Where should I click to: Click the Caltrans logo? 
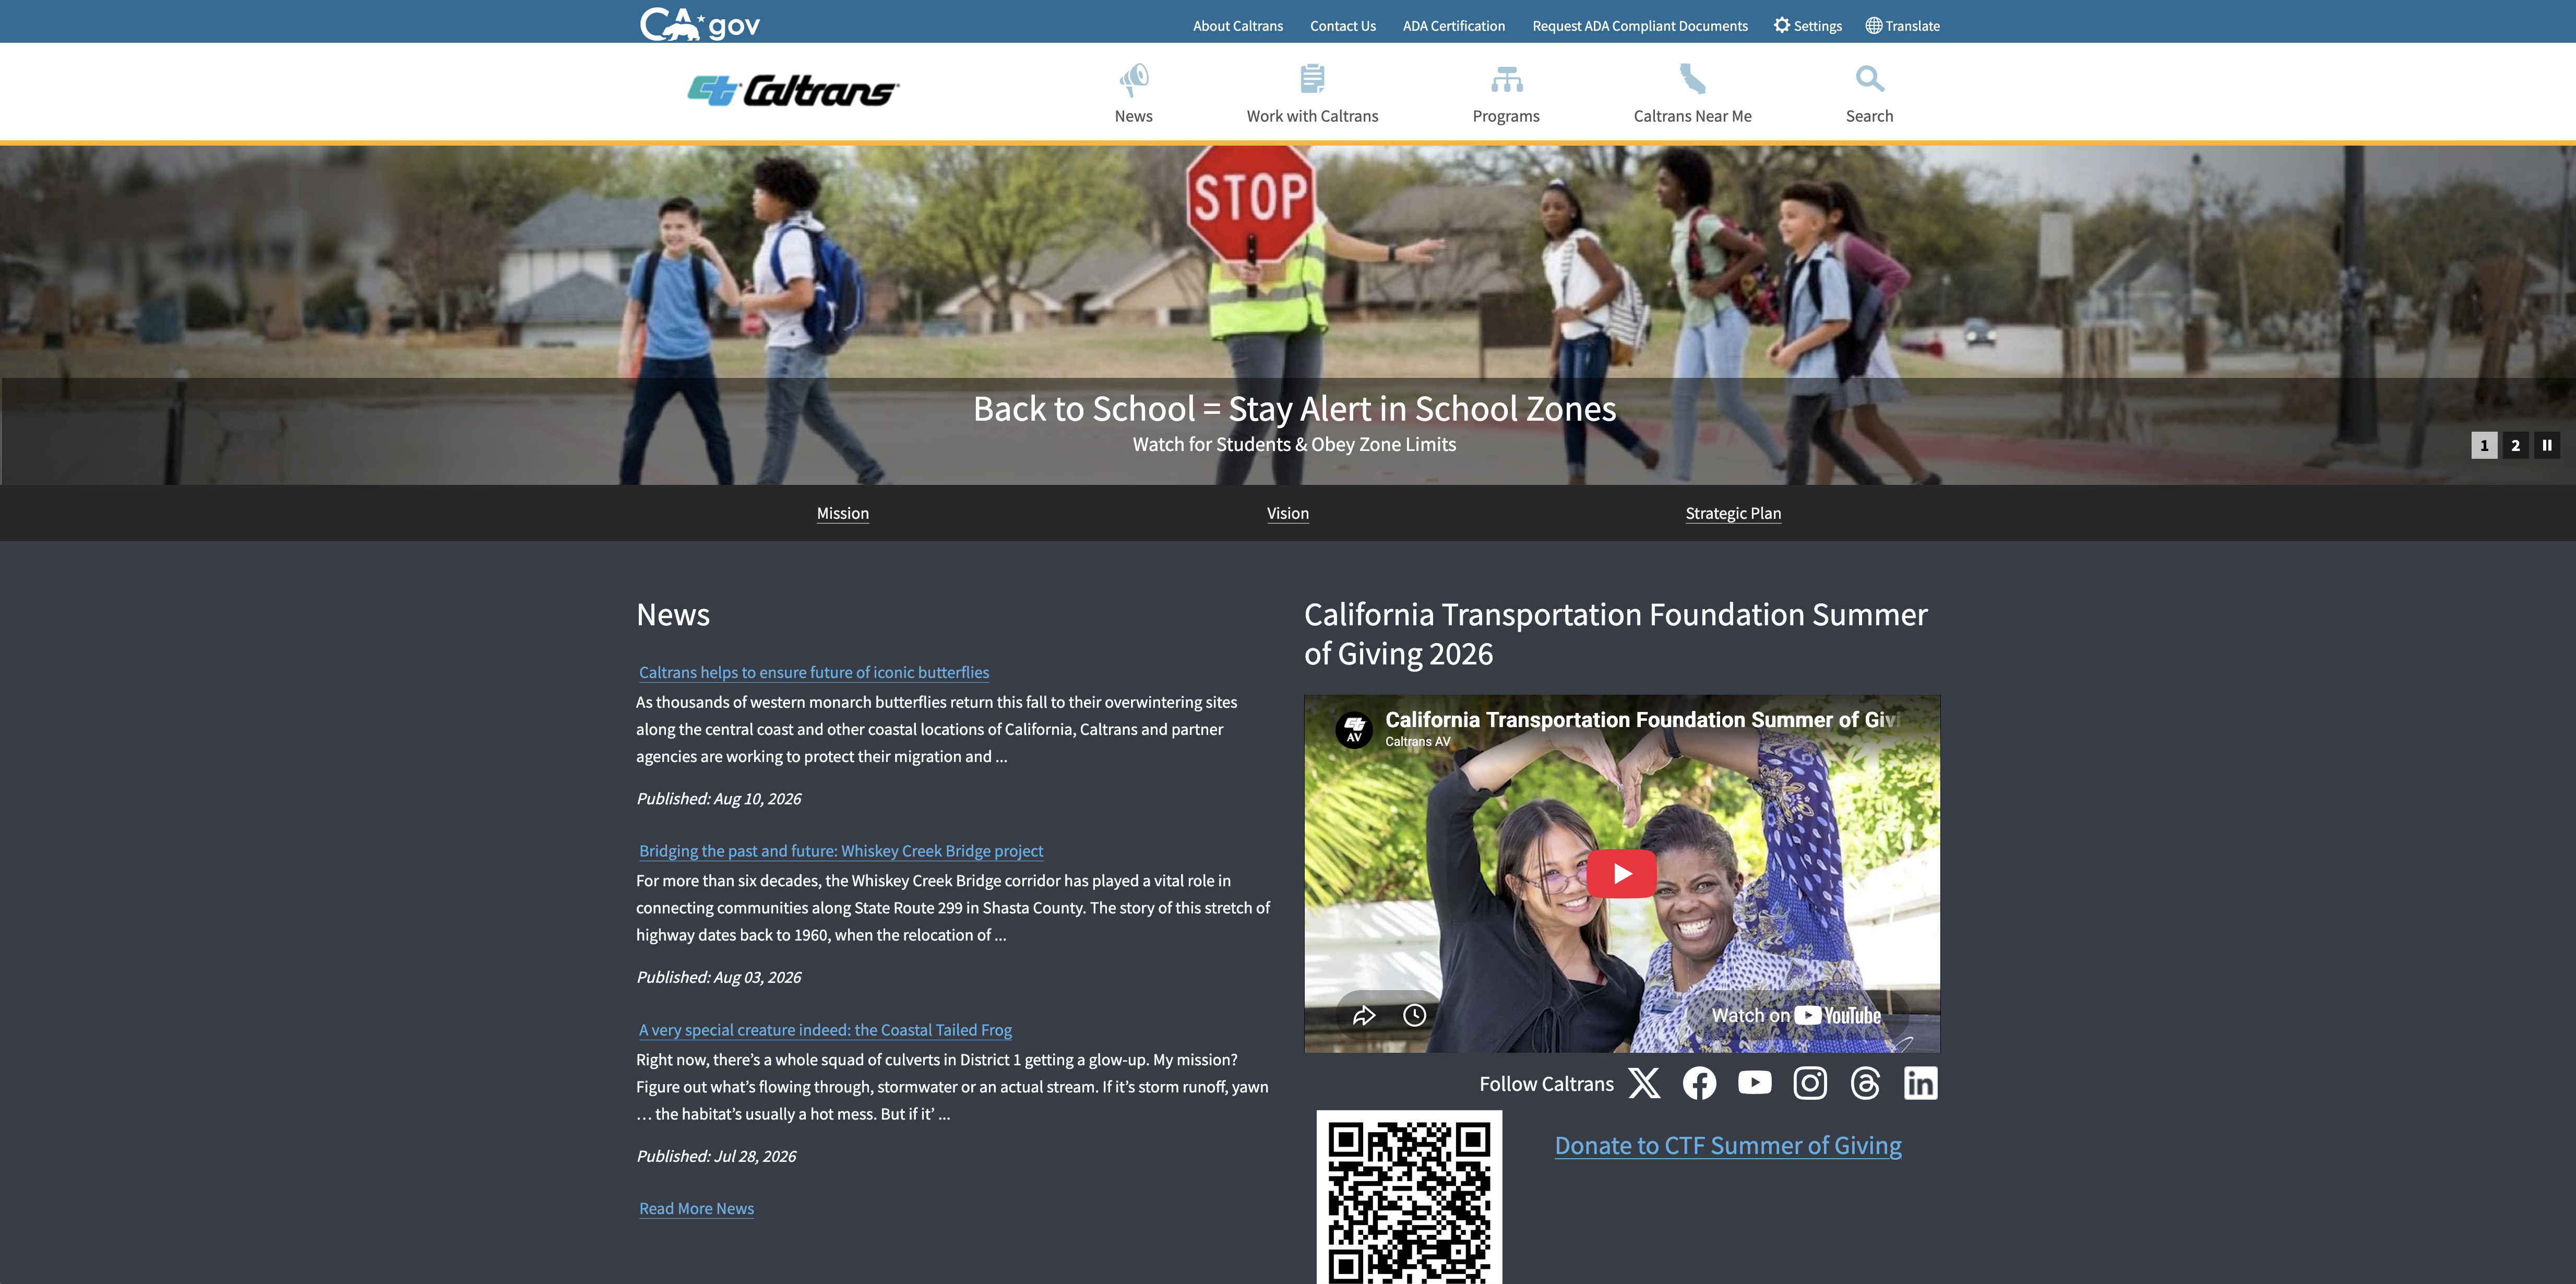click(793, 90)
